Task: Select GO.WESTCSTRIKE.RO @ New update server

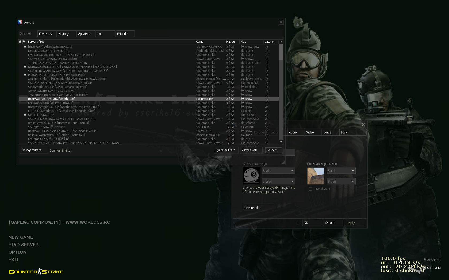Action: 149,59
